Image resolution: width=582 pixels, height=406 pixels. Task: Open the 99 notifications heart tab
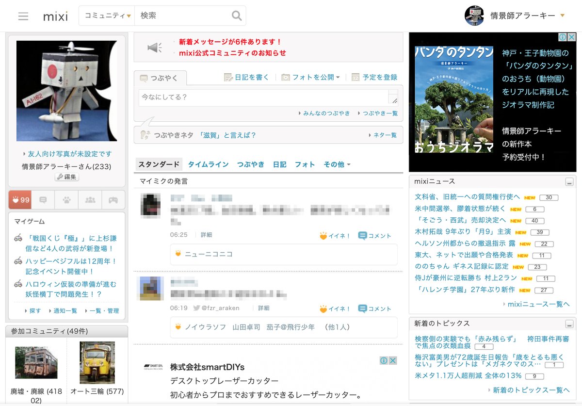click(20, 200)
